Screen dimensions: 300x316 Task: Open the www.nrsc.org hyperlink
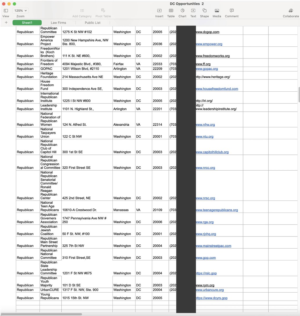pyautogui.click(x=205, y=198)
